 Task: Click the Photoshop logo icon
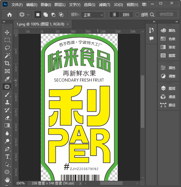click(x=5, y=4)
